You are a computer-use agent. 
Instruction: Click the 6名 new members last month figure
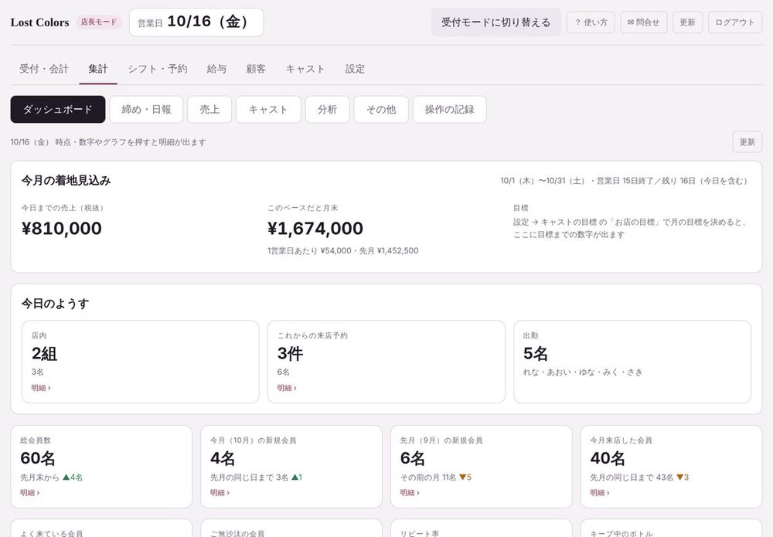click(412, 459)
